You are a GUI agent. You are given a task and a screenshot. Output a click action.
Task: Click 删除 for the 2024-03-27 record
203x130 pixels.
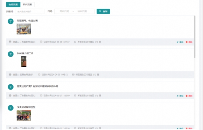pyautogui.click(x=189, y=96)
